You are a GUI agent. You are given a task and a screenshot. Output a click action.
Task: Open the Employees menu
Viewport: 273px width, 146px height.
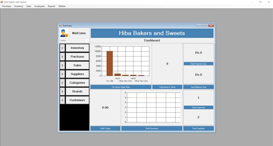click(x=39, y=6)
